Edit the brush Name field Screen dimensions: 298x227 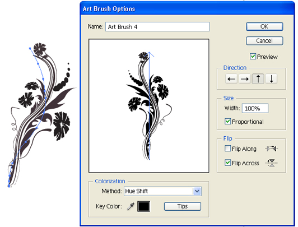pos(157,27)
